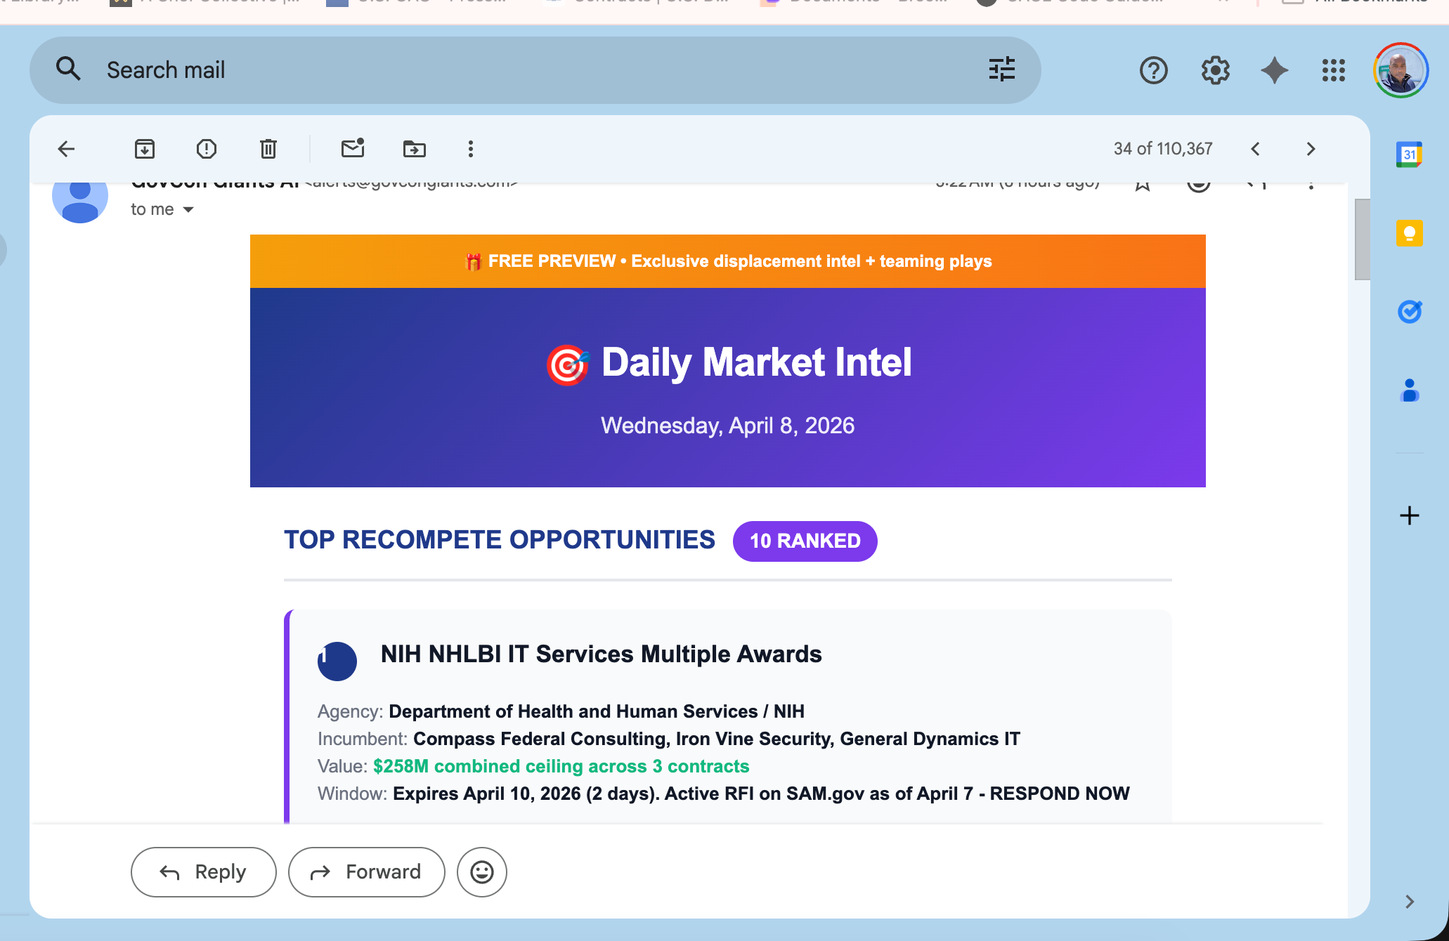Viewport: 1449px width, 941px height.
Task: Select the NIH NHLBI IT Services heading
Action: [602, 654]
